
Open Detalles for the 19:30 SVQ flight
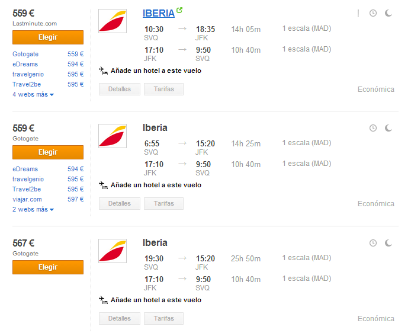pyautogui.click(x=120, y=318)
